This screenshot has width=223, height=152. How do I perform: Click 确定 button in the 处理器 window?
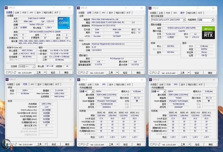67,72
